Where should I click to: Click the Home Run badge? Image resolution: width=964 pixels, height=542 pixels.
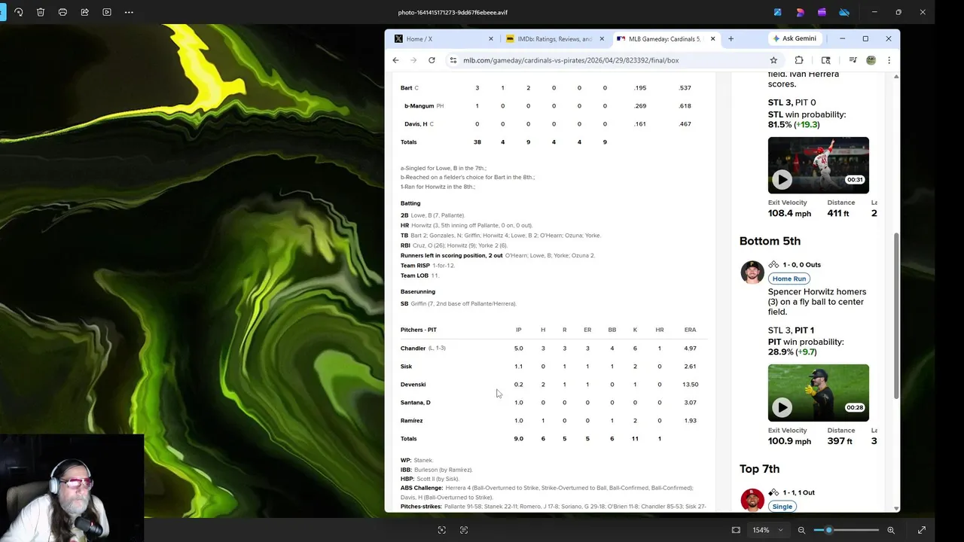[789, 279]
